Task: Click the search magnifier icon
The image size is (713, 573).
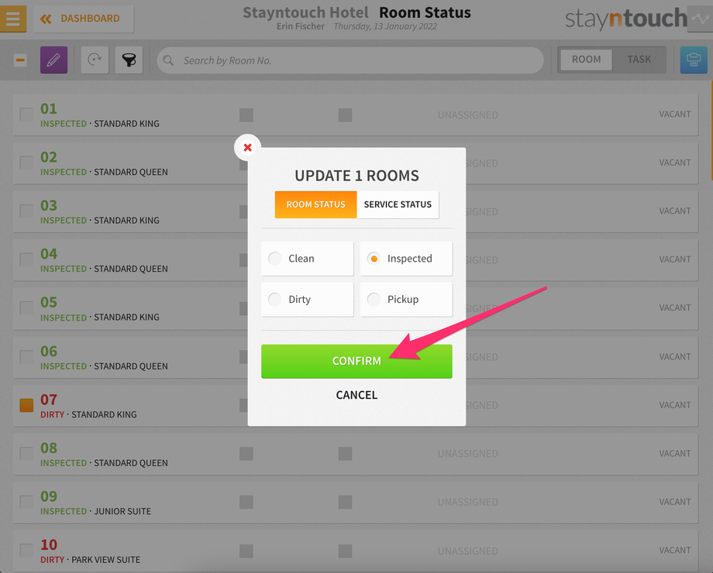Action: [x=168, y=60]
